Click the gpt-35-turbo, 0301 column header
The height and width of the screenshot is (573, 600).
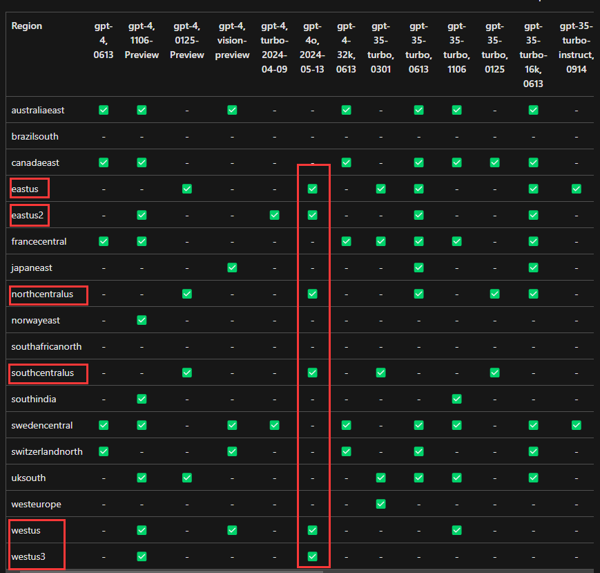click(x=380, y=48)
